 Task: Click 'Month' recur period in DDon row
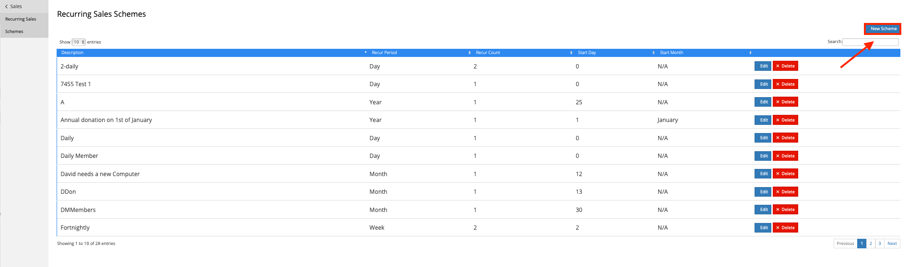[x=378, y=192]
